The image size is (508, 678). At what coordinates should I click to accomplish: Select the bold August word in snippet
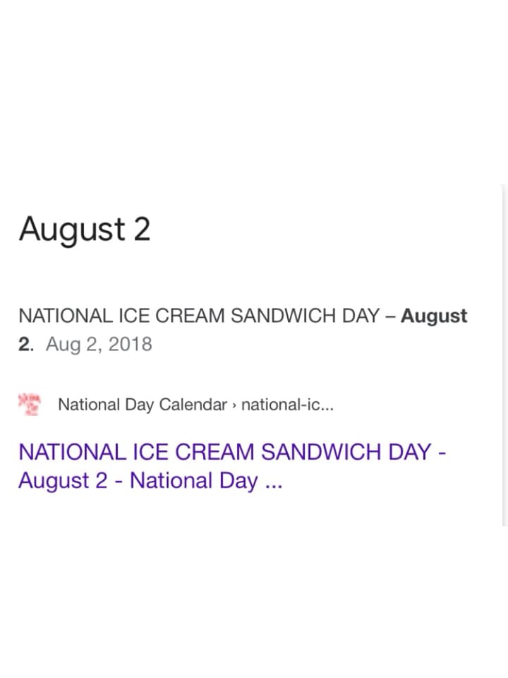click(434, 316)
